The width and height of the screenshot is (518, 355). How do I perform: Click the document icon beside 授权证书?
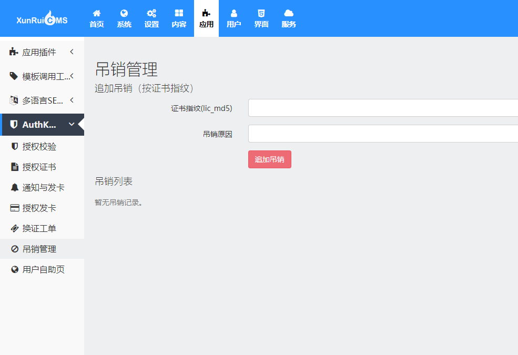15,167
